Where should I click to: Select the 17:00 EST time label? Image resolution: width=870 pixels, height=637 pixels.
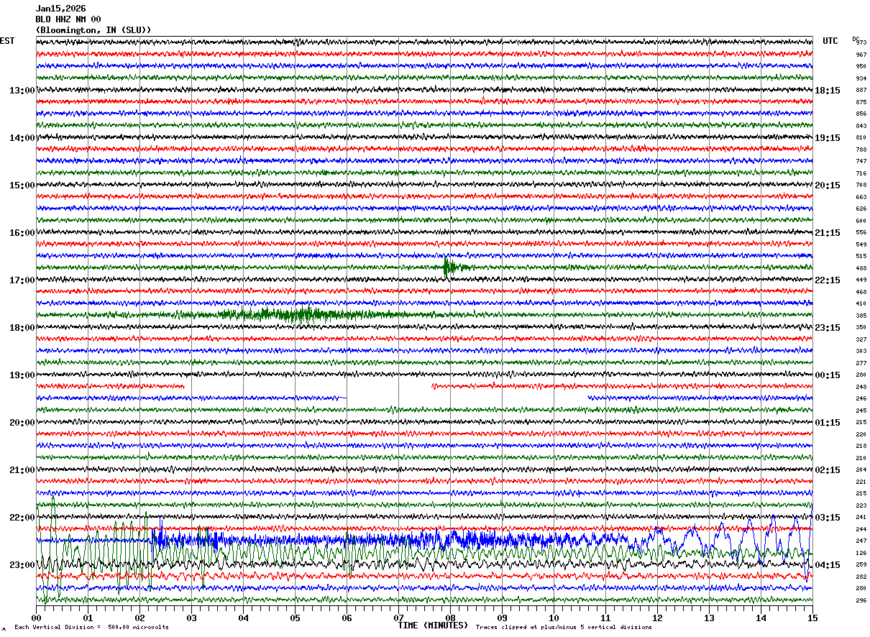coord(22,280)
